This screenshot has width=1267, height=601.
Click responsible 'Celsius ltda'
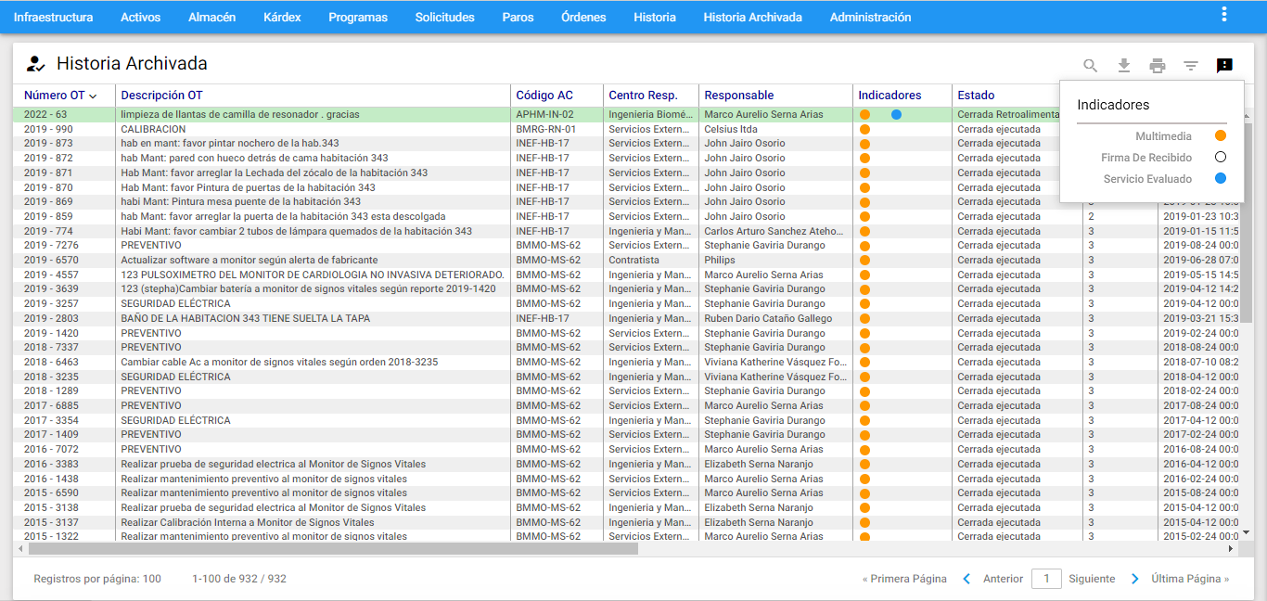[730, 129]
